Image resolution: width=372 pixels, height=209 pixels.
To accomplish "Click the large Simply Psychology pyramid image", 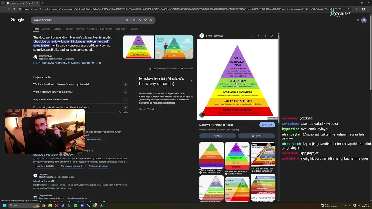I will pos(237,80).
